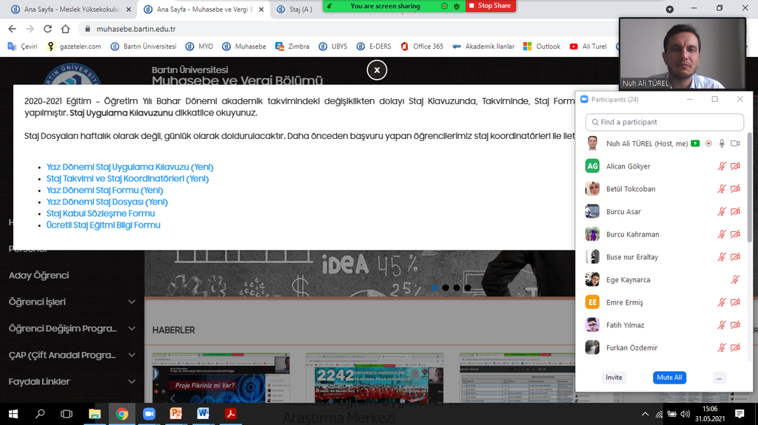The height and width of the screenshot is (425, 758).
Task: Go back in browser
Action: pos(12,29)
